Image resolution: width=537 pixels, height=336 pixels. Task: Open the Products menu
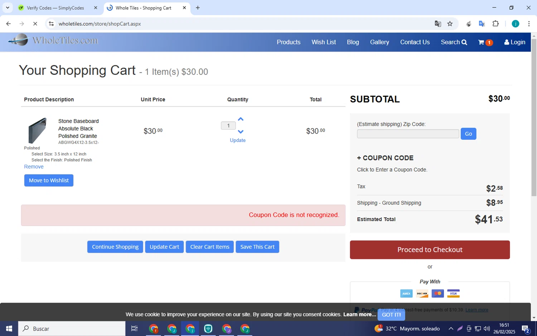pyautogui.click(x=289, y=42)
